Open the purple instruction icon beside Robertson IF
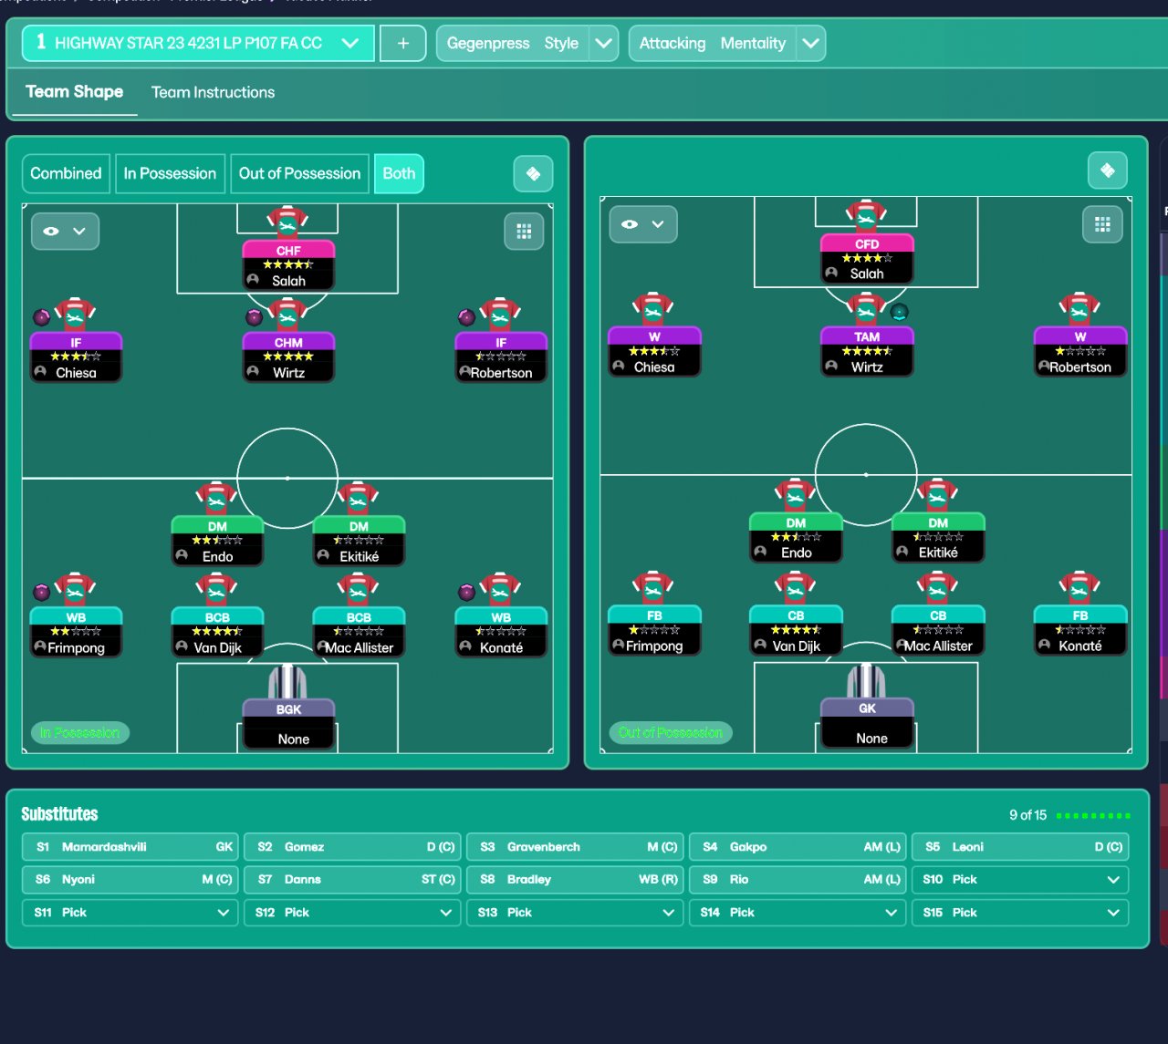The width and height of the screenshot is (1168, 1044). click(466, 317)
